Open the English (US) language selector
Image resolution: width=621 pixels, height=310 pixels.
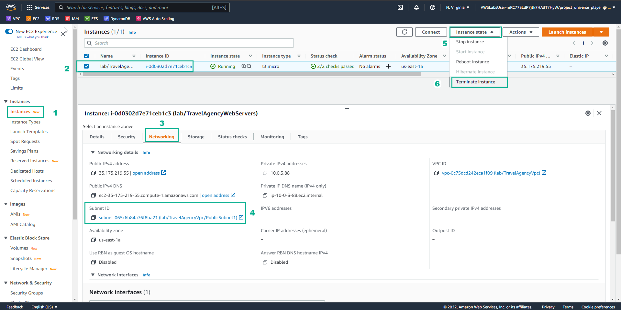click(44, 307)
